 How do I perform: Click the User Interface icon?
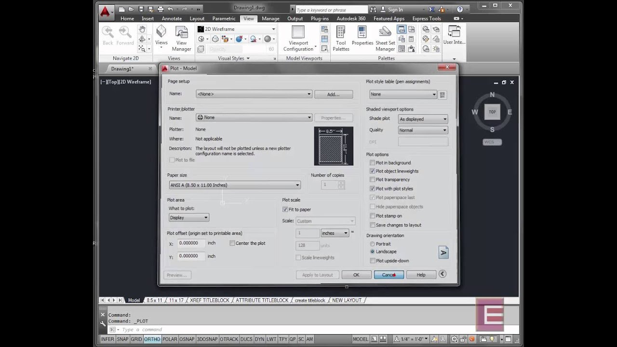tap(454, 36)
